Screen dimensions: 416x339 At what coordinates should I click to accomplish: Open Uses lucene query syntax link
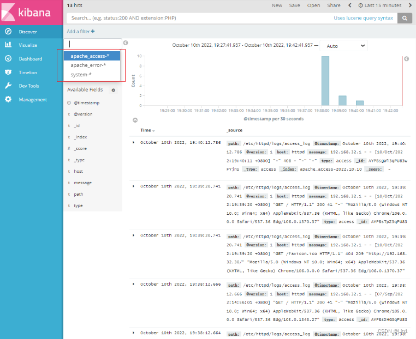(363, 18)
